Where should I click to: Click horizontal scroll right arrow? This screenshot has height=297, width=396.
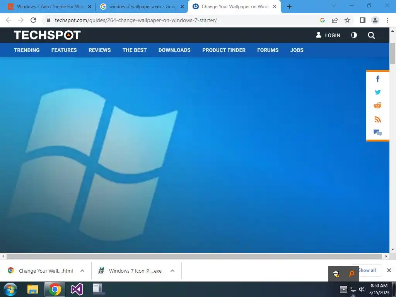386,256
